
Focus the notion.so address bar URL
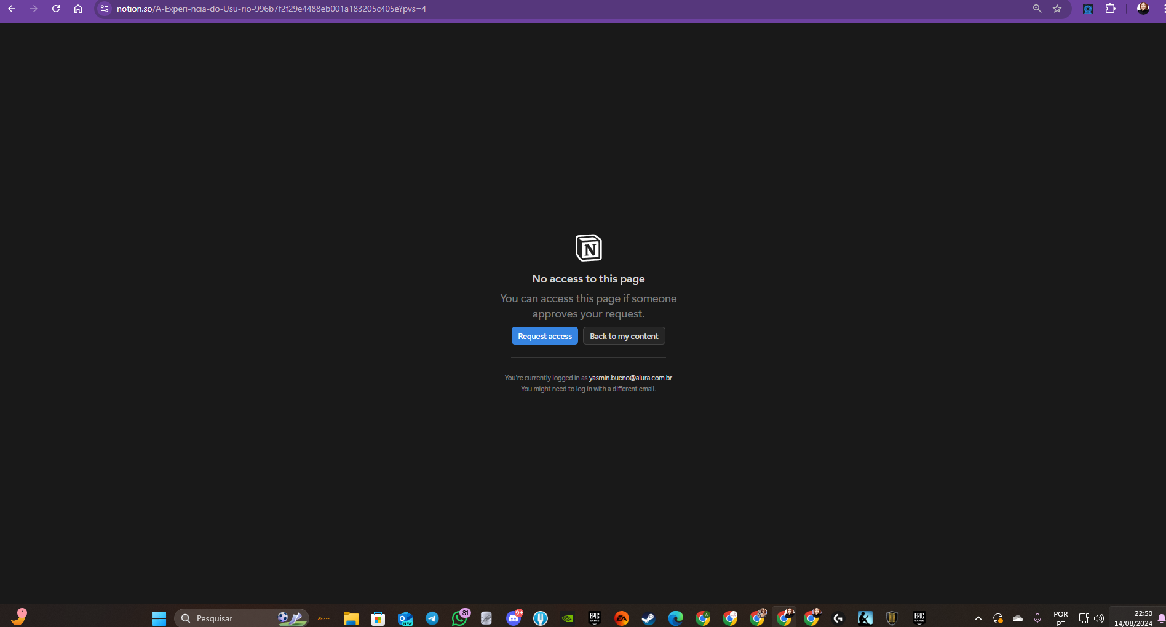pos(271,9)
